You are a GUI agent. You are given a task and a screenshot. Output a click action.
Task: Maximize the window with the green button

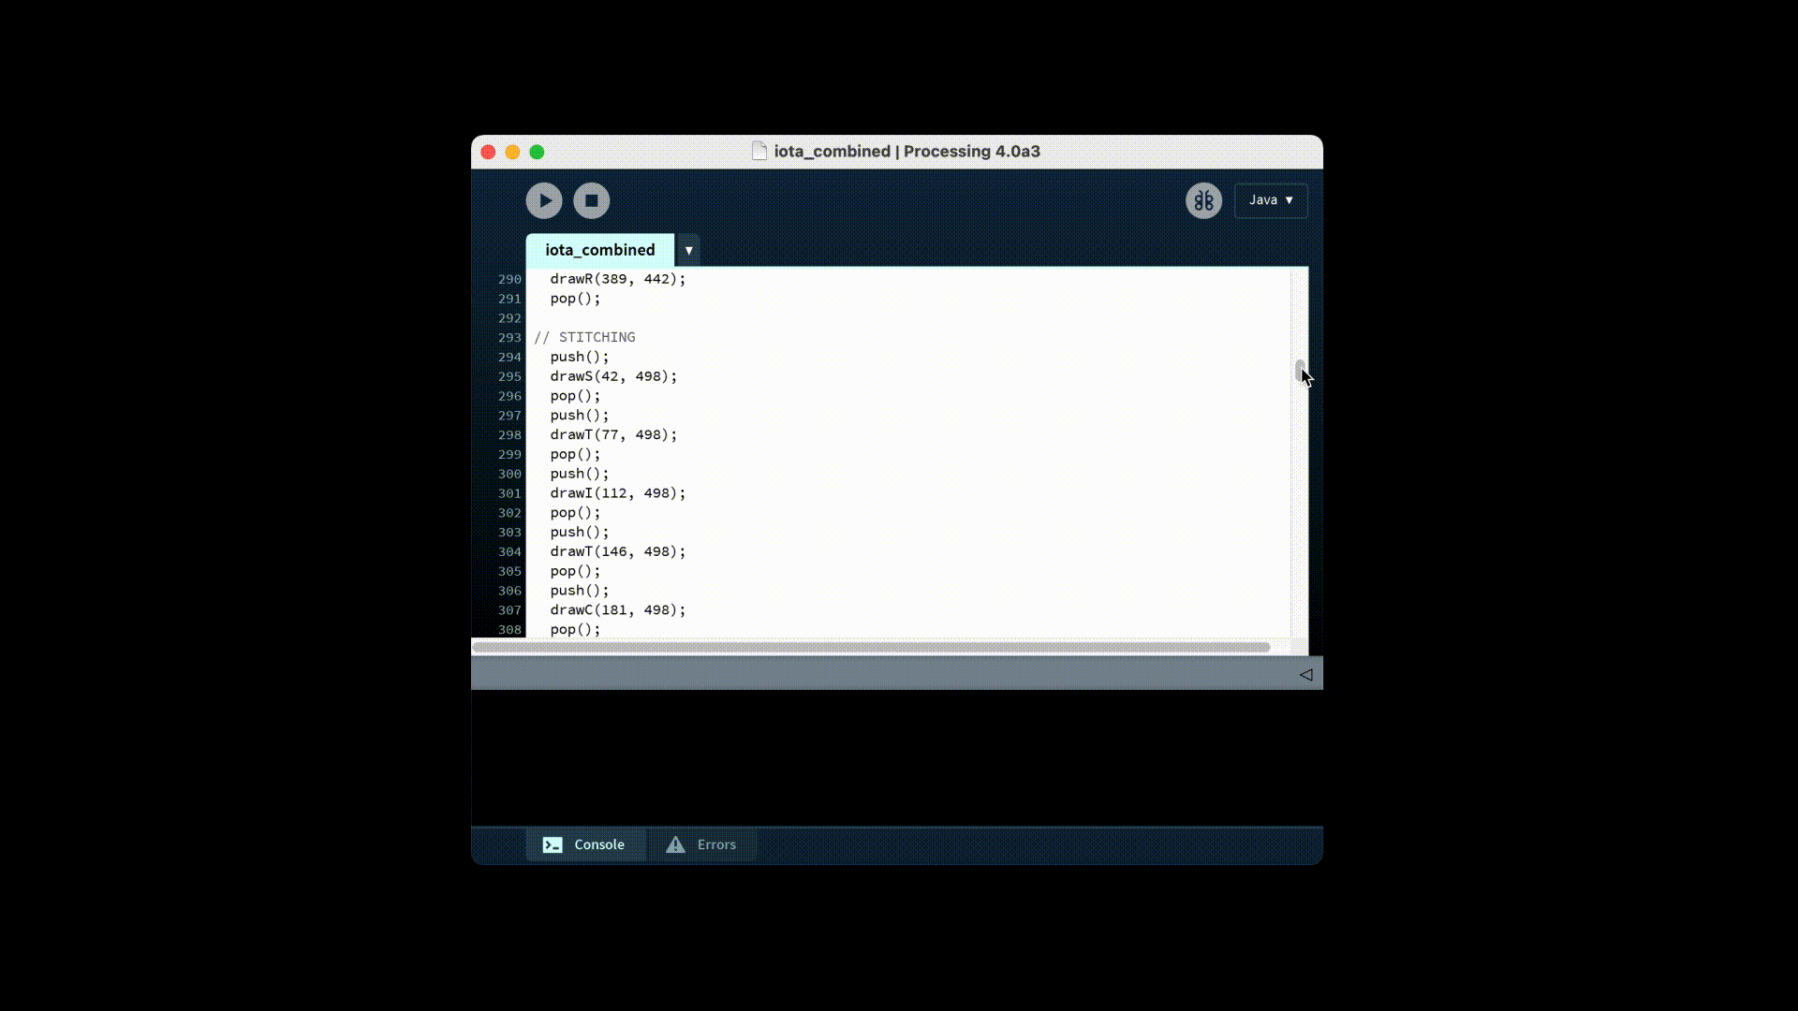pyautogui.click(x=537, y=152)
